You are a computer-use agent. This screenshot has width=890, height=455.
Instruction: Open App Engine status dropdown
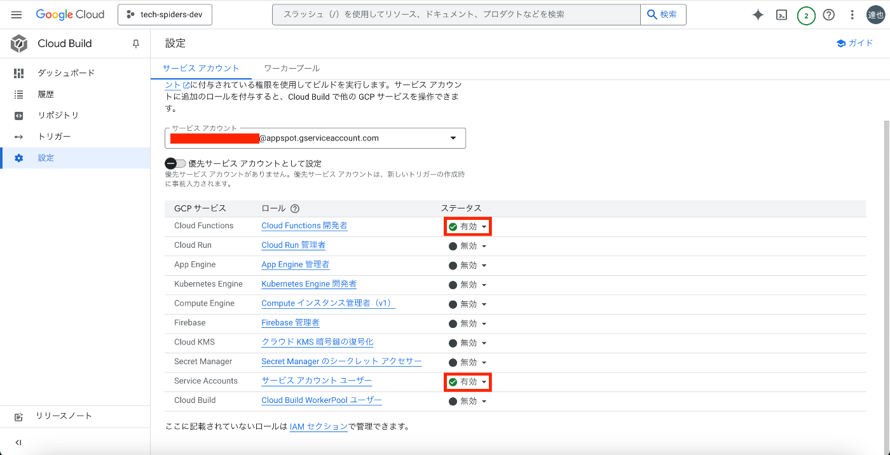[468, 266]
